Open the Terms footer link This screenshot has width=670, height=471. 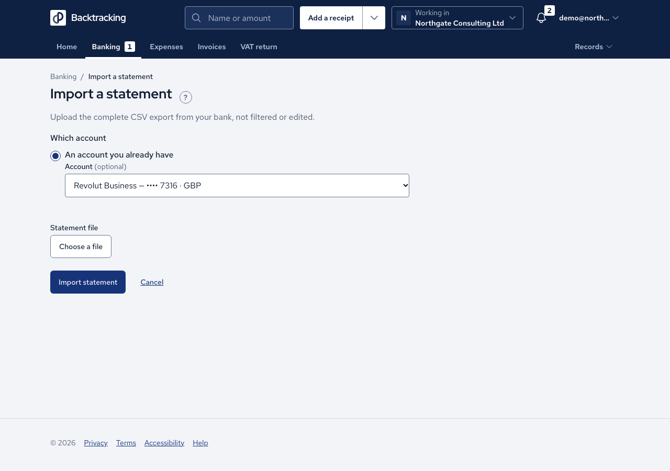point(126,443)
